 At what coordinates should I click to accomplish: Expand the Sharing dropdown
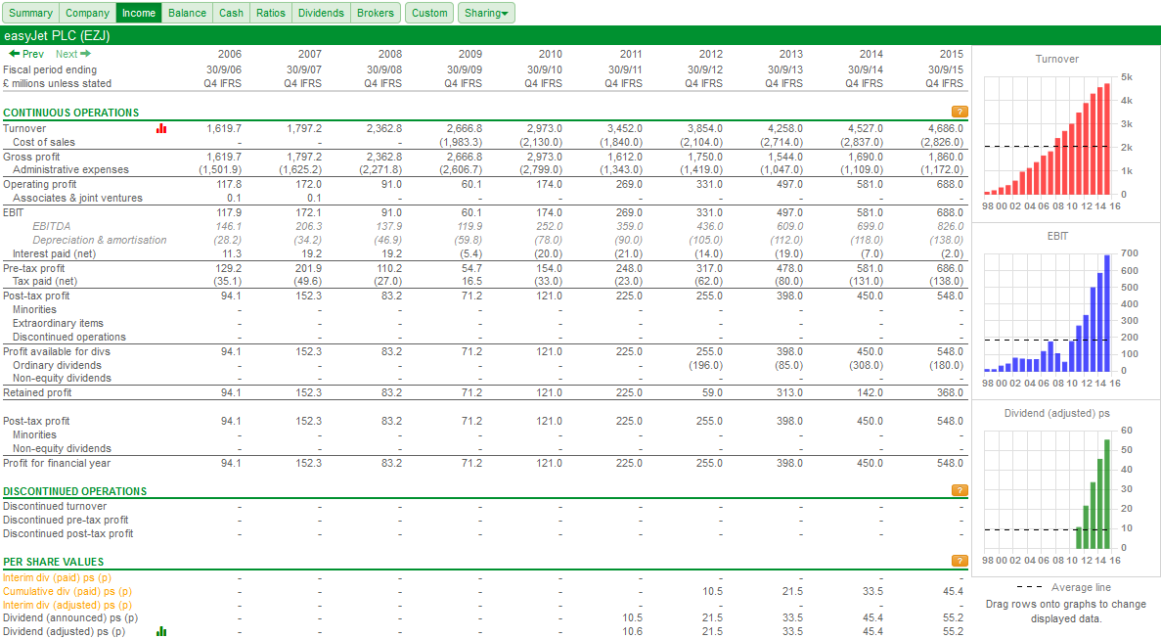(486, 13)
